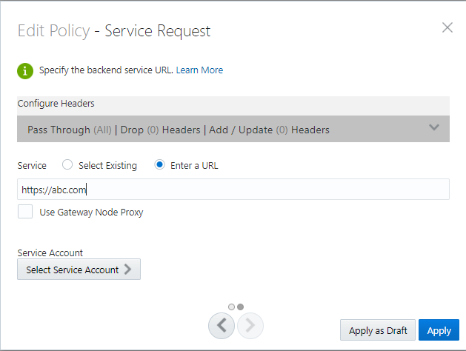Choose the Select Existing radio button

(67, 166)
